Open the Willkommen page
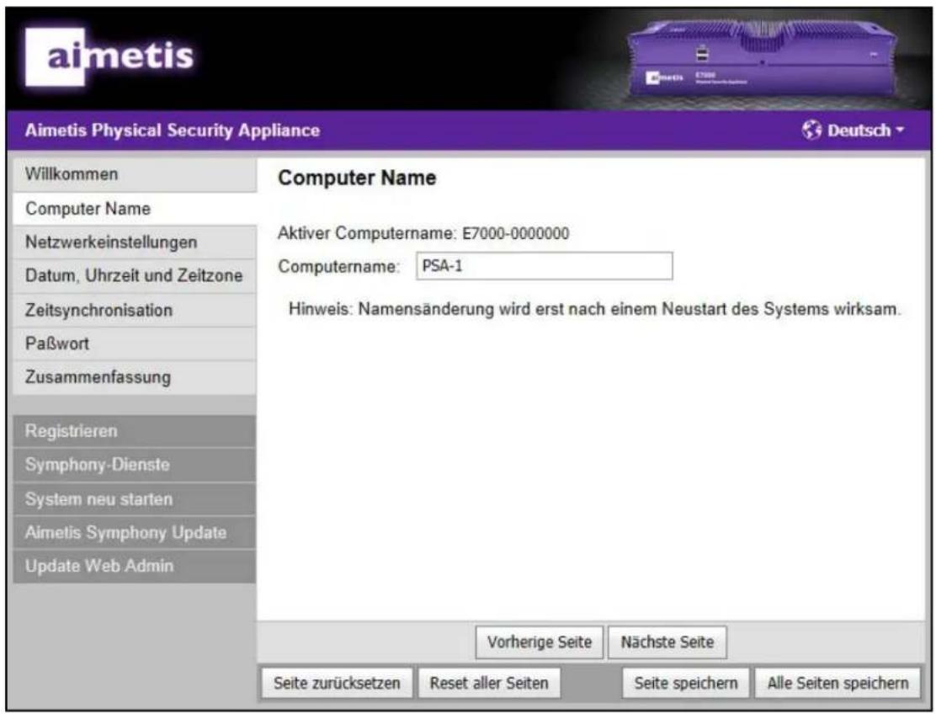Screen dimensions: 936x714 (135, 174)
